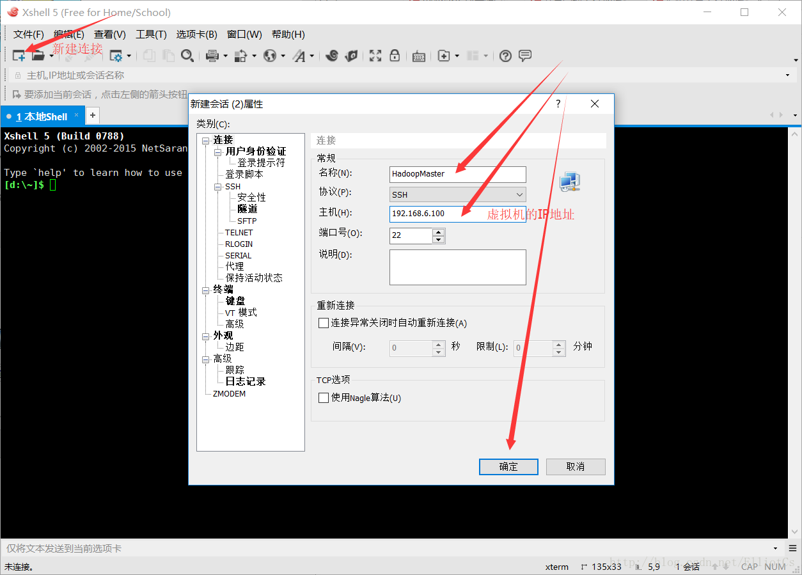Open the 查看(V) menu
The width and height of the screenshot is (802, 575).
pos(110,35)
